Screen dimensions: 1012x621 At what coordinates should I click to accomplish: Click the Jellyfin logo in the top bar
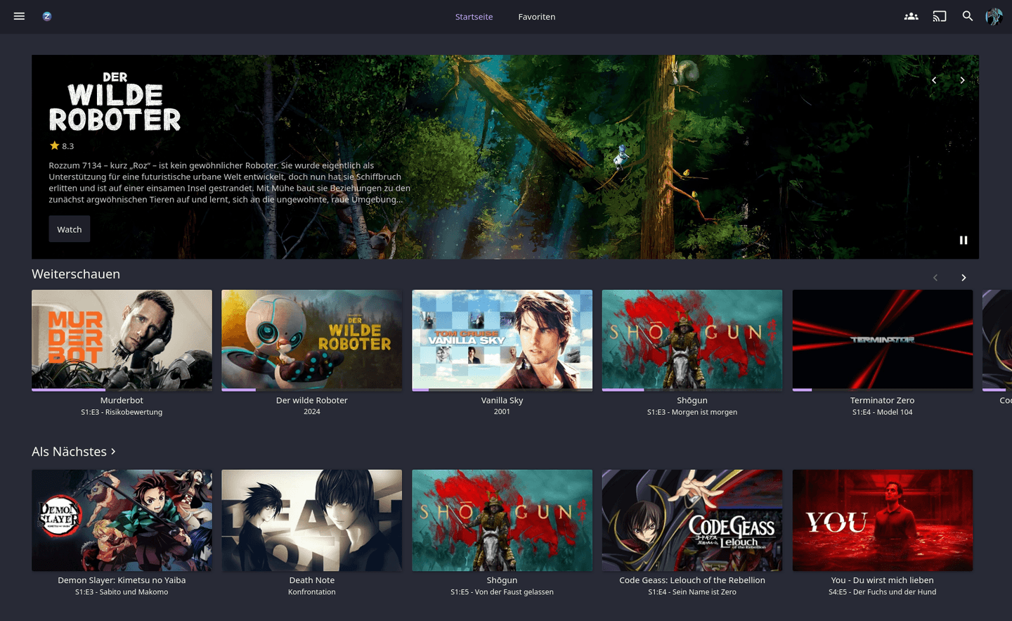pyautogui.click(x=46, y=15)
